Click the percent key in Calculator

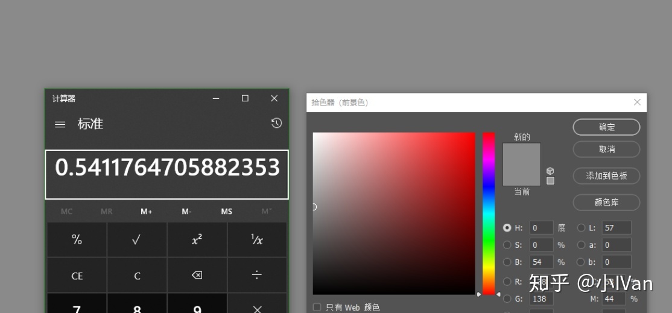77,239
